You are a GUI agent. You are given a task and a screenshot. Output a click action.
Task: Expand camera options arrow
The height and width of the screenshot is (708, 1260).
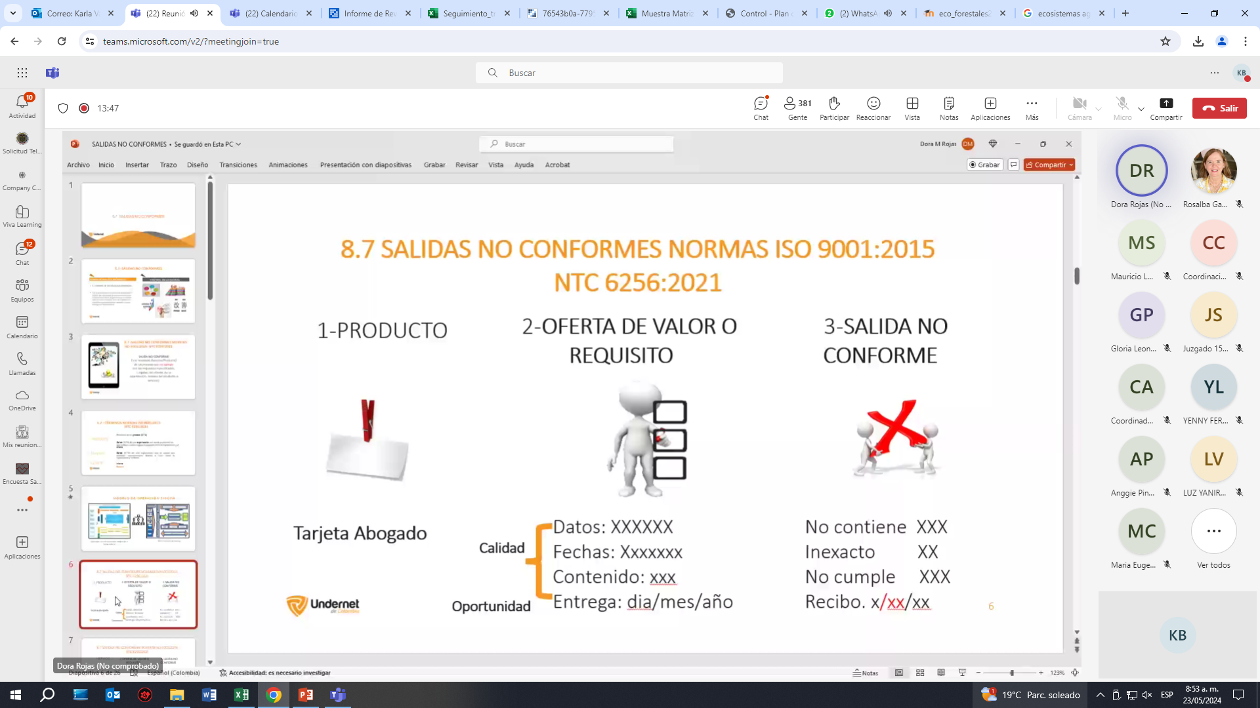(1099, 109)
